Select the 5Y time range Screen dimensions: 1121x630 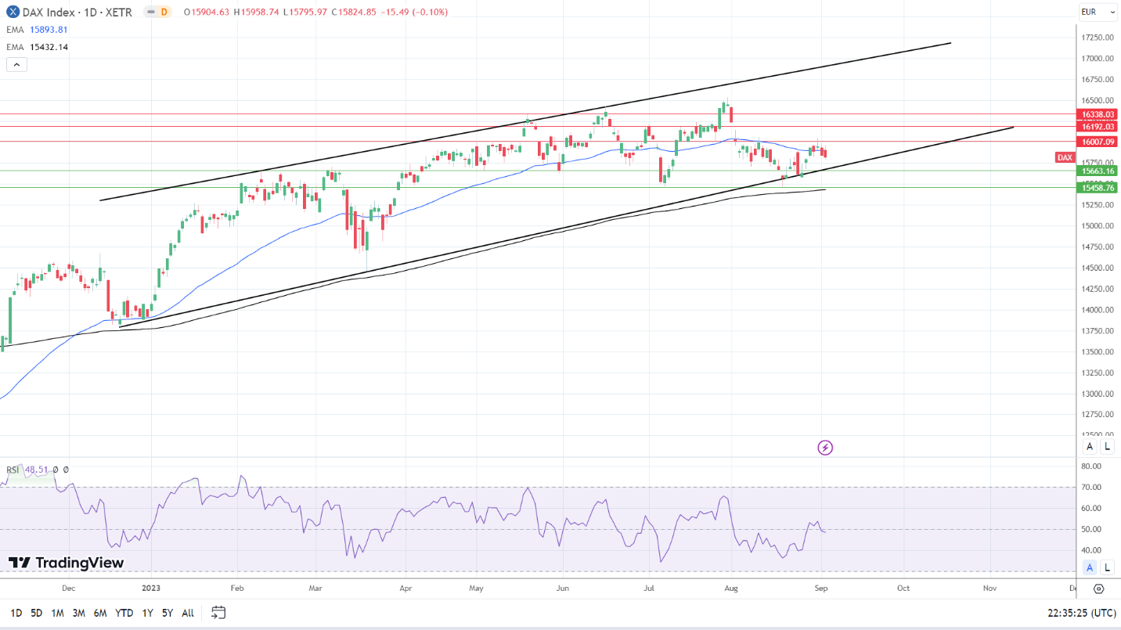click(x=168, y=613)
